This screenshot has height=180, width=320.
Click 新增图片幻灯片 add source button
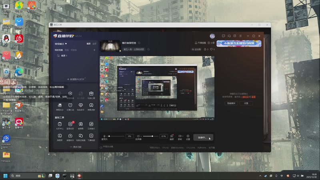76,79
